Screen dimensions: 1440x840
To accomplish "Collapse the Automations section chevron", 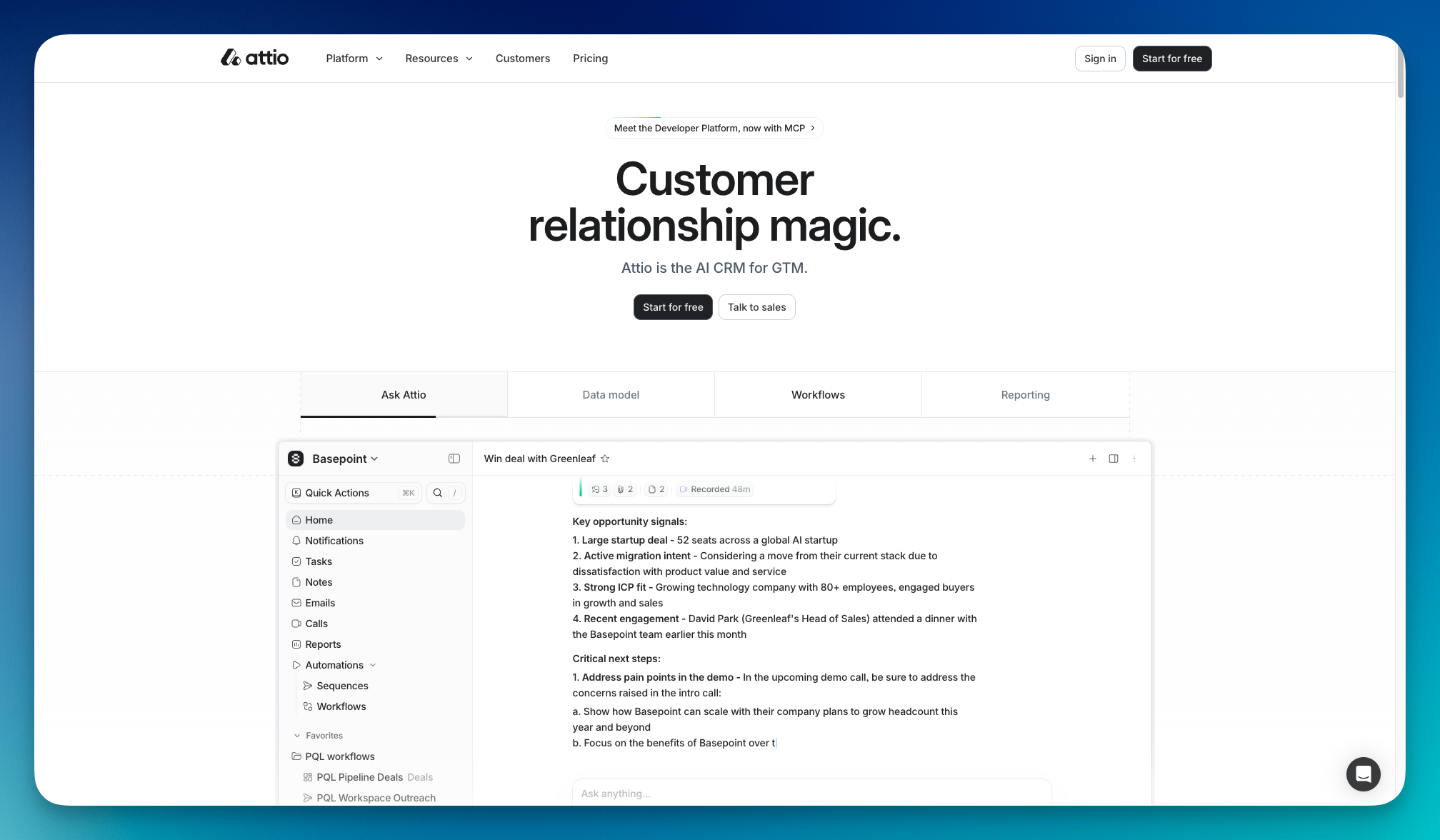I will [373, 665].
